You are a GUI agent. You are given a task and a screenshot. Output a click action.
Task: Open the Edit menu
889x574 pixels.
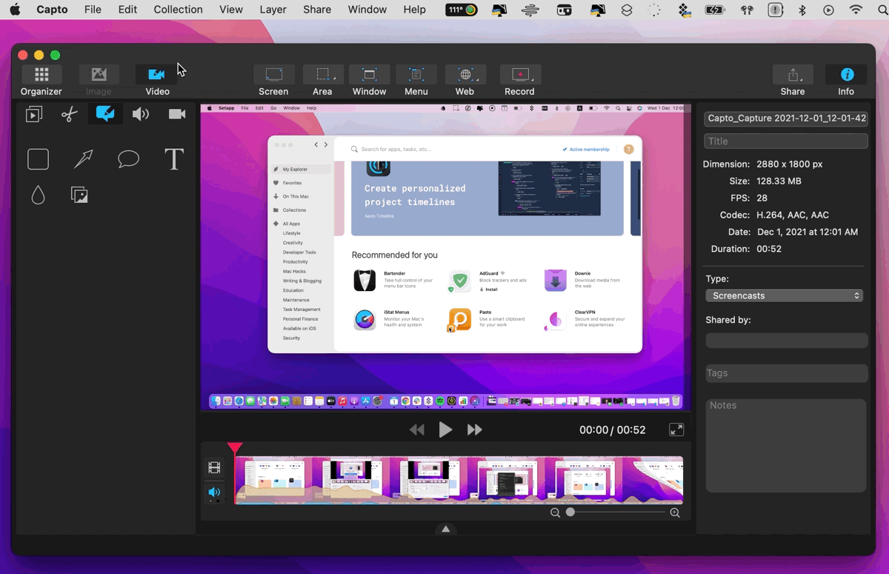127,10
